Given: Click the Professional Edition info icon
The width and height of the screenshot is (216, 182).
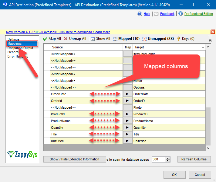Looking at the screenshot, I should 181,13.
